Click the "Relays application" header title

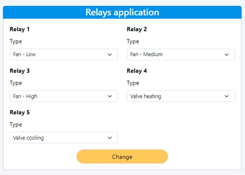[122, 12]
